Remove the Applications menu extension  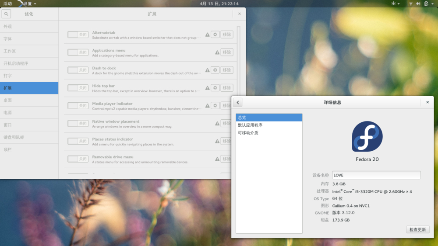pos(227,52)
